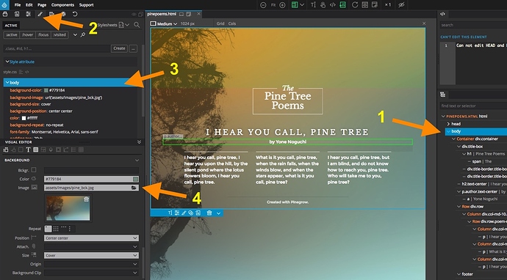Toggle the eye icon near panel header
The image size is (507, 280).
pos(134,15)
